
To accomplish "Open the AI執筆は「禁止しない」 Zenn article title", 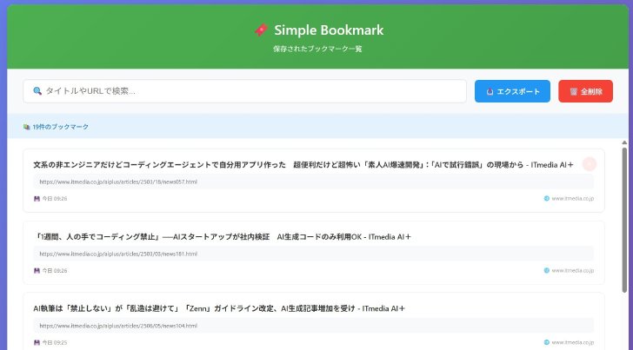I will point(219,308).
